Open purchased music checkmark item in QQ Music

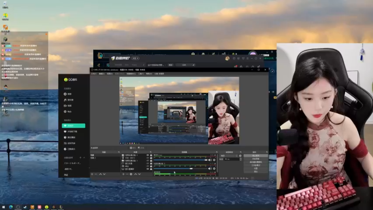coord(69,149)
